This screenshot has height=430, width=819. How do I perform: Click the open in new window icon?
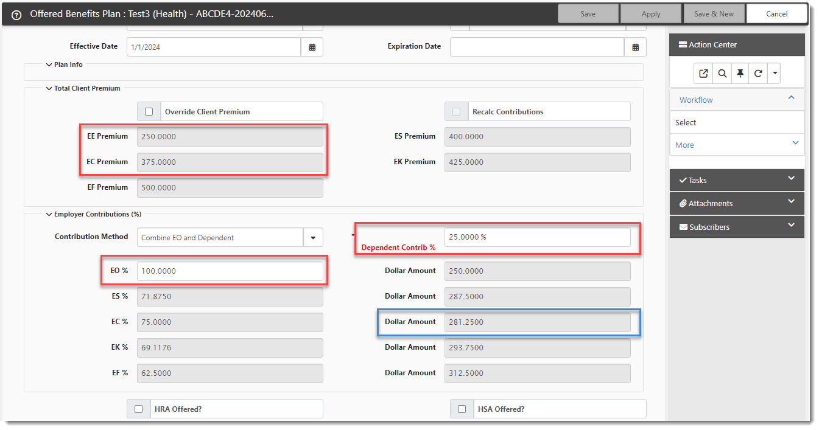pyautogui.click(x=703, y=74)
